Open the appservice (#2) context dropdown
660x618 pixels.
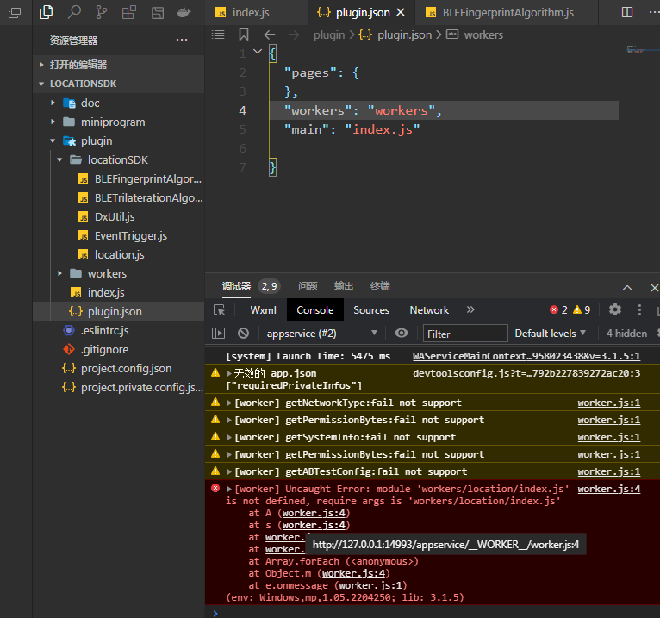322,334
